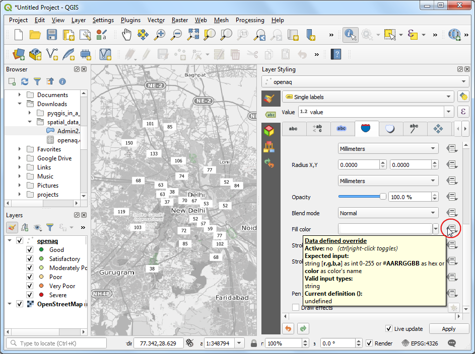Click the Refresh icon in Browser panel
The width and height of the screenshot is (475, 354).
click(x=25, y=81)
